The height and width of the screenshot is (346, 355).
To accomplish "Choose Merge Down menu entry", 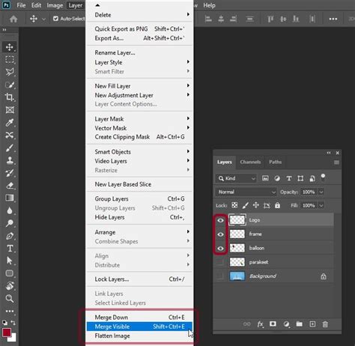I will click(x=139, y=318).
